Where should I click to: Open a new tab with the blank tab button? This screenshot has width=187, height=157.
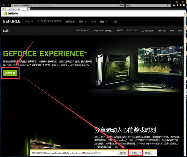pos(29,9)
